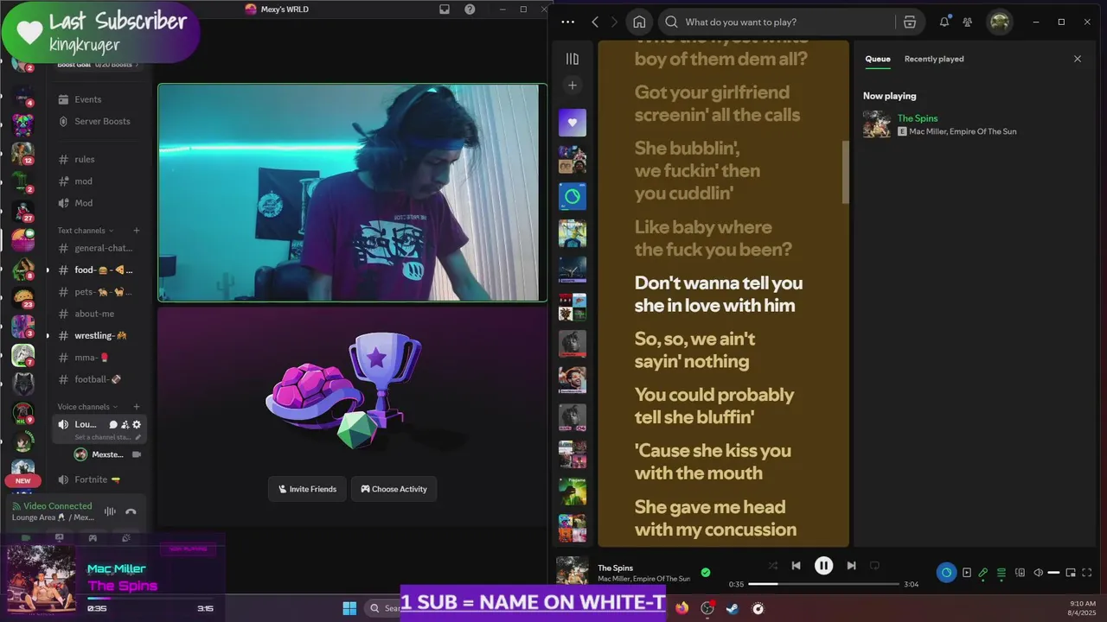Toggle repeat in Spotify

pos(874,566)
